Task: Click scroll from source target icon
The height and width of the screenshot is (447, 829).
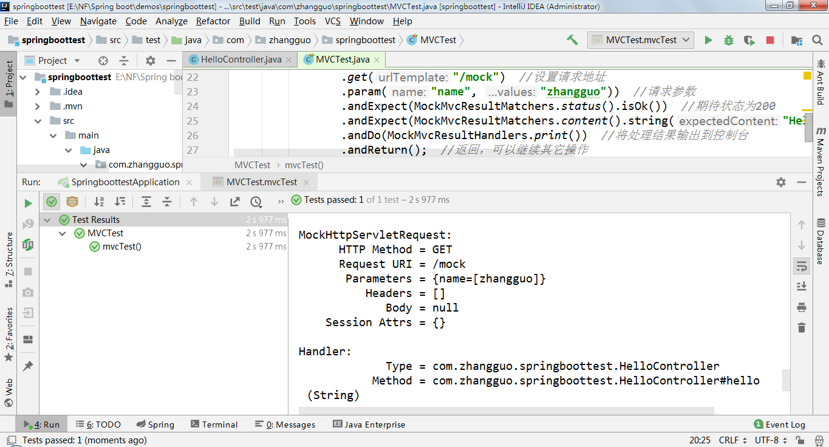Action: pyautogui.click(x=103, y=61)
